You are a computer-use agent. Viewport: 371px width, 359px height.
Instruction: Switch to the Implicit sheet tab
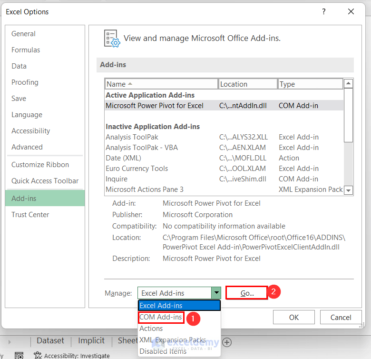pos(91,340)
